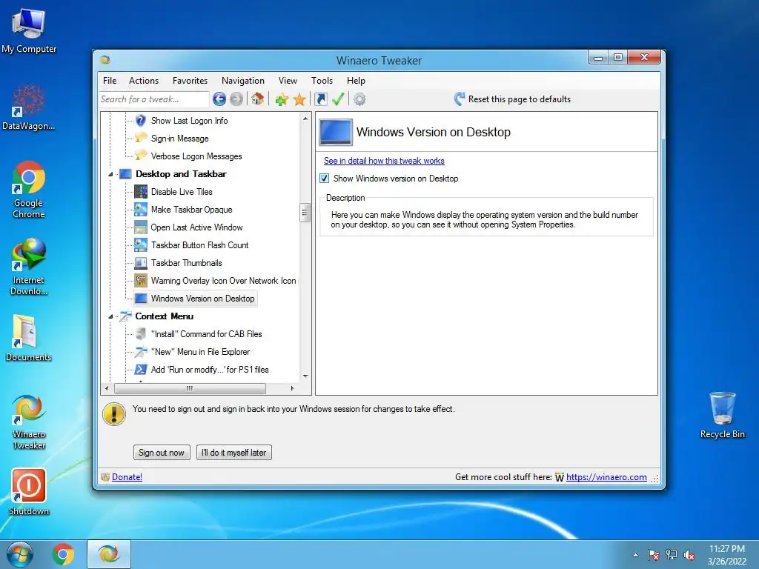This screenshot has width=759, height=569.
Task: Go to the Home page icon
Action: (x=257, y=99)
